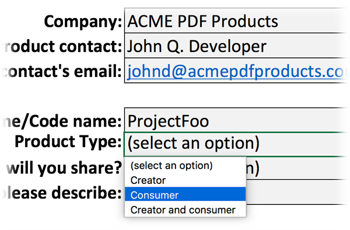Viewport: 350px width, 230px height.
Task: Click the Code name: label
Action: tap(62, 121)
